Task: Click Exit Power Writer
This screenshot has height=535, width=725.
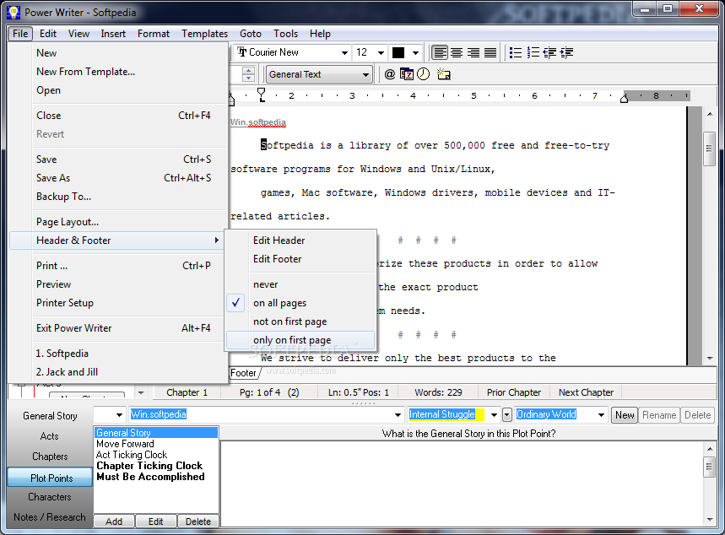Action: coord(118,328)
